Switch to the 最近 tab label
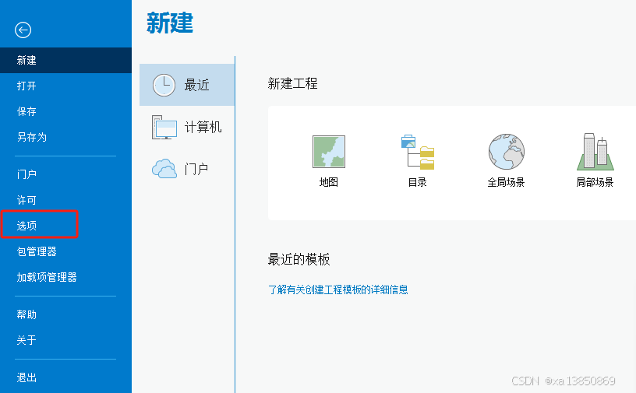This screenshot has height=393, width=636. pyautogui.click(x=196, y=85)
